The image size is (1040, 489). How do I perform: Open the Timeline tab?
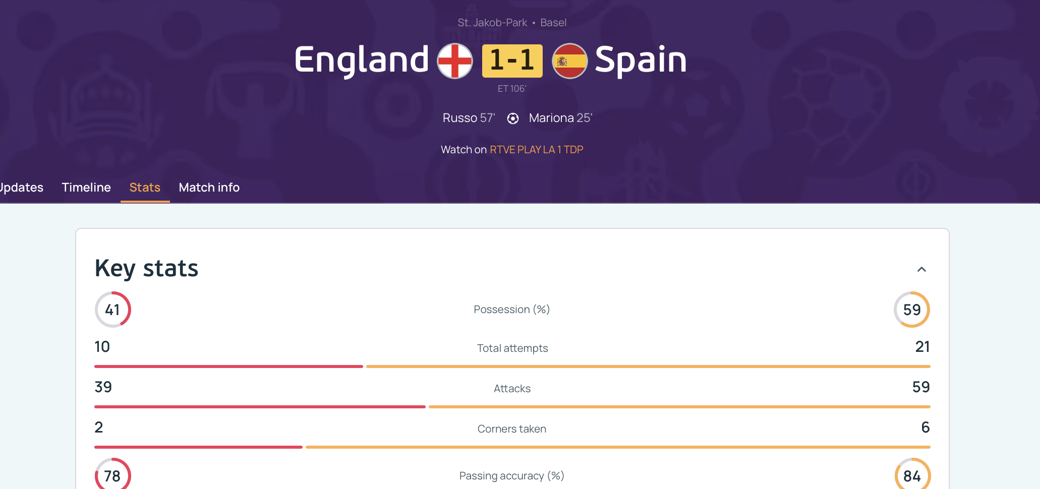86,188
